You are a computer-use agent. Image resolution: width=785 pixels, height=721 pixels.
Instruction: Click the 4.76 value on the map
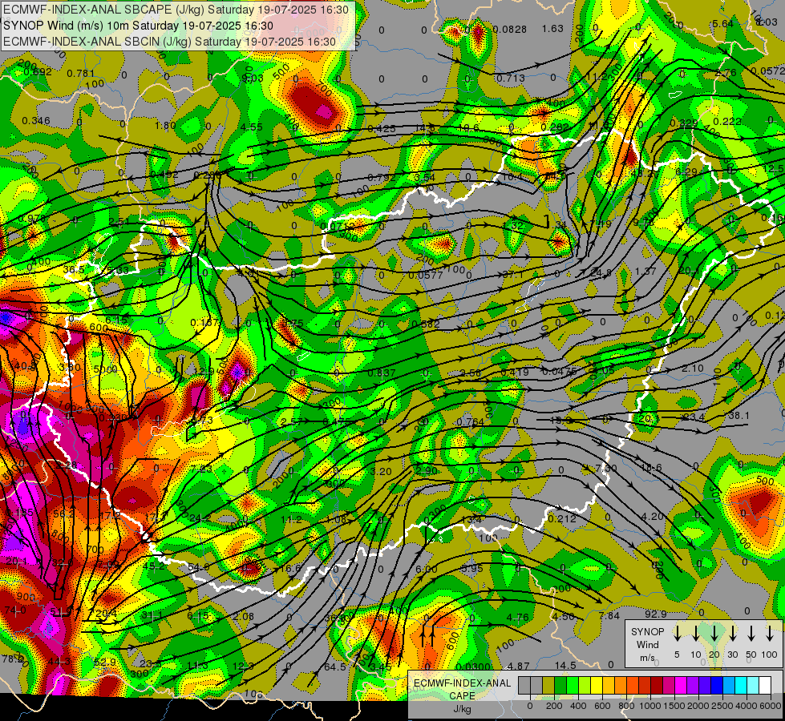(518, 617)
